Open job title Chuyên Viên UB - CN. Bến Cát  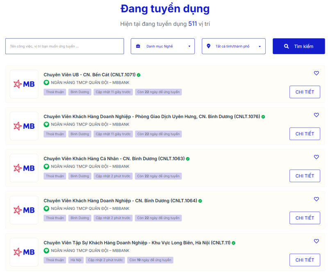pyautogui.click(x=89, y=75)
